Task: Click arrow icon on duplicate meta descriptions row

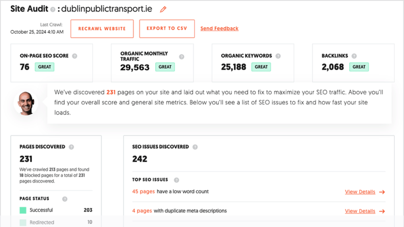Action: (x=382, y=211)
